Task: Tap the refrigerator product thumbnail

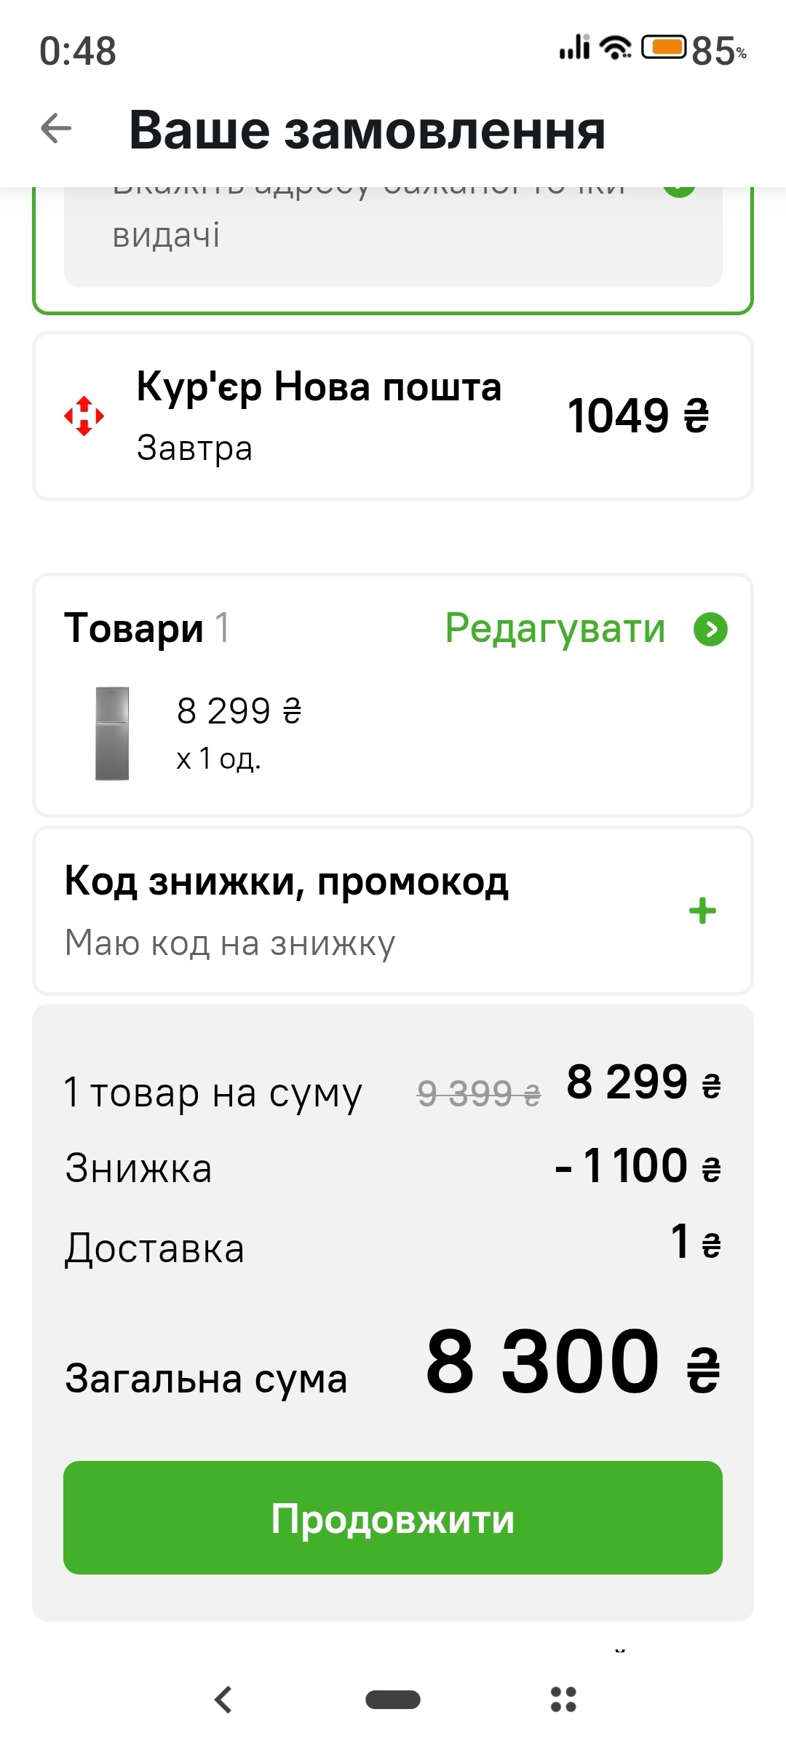Action: coord(112,734)
